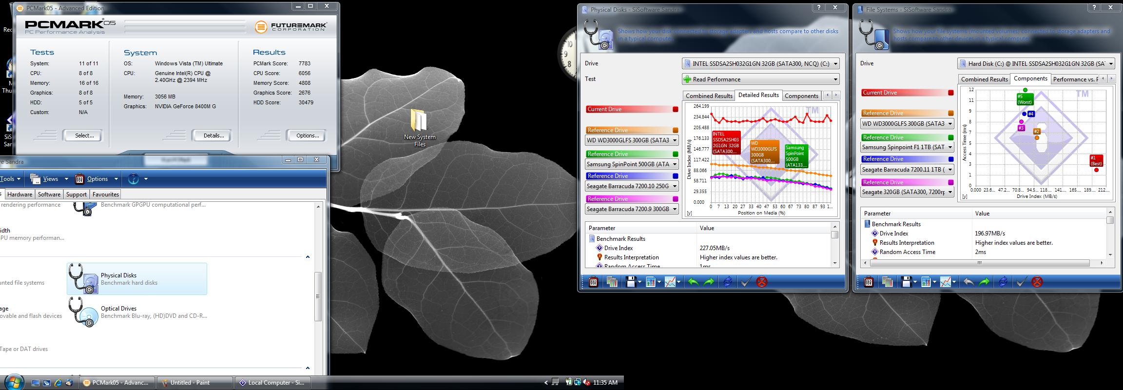Click the line graph icon in File Systems toolbar
The height and width of the screenshot is (390, 1123).
[946, 282]
